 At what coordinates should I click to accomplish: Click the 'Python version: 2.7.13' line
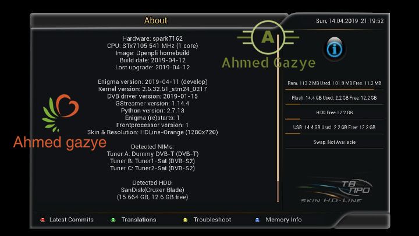point(152,111)
